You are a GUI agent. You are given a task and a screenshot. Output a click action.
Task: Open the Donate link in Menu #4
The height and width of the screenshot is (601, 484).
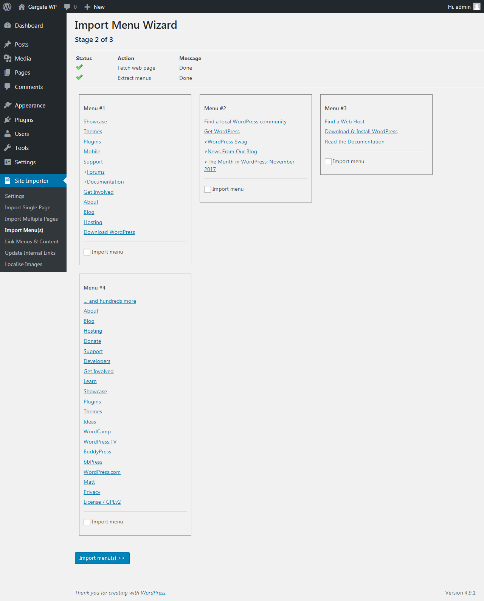coord(92,341)
